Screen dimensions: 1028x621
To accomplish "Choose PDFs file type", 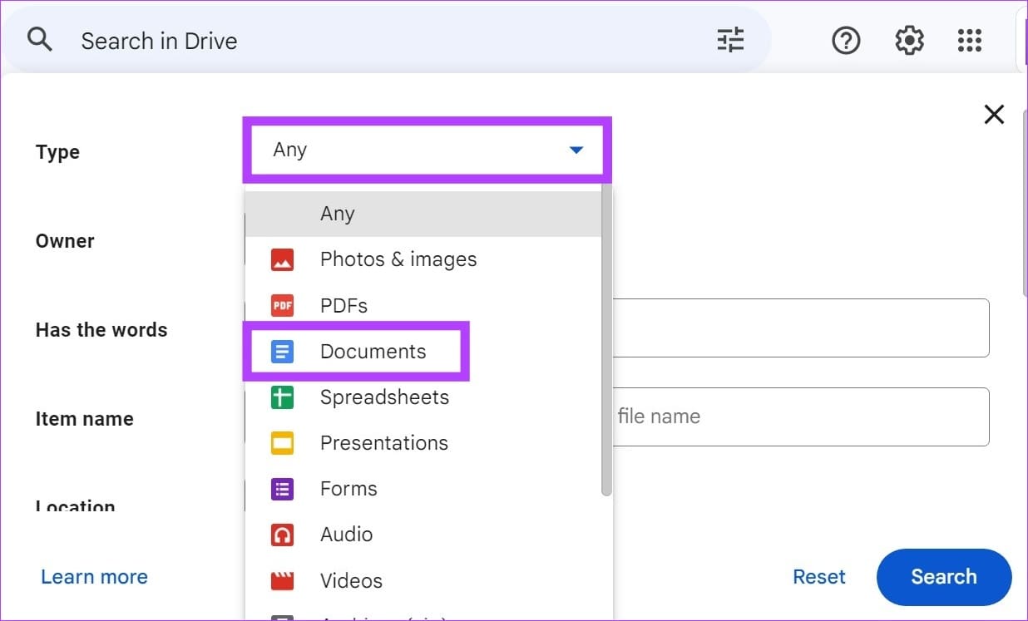I will (x=423, y=305).
